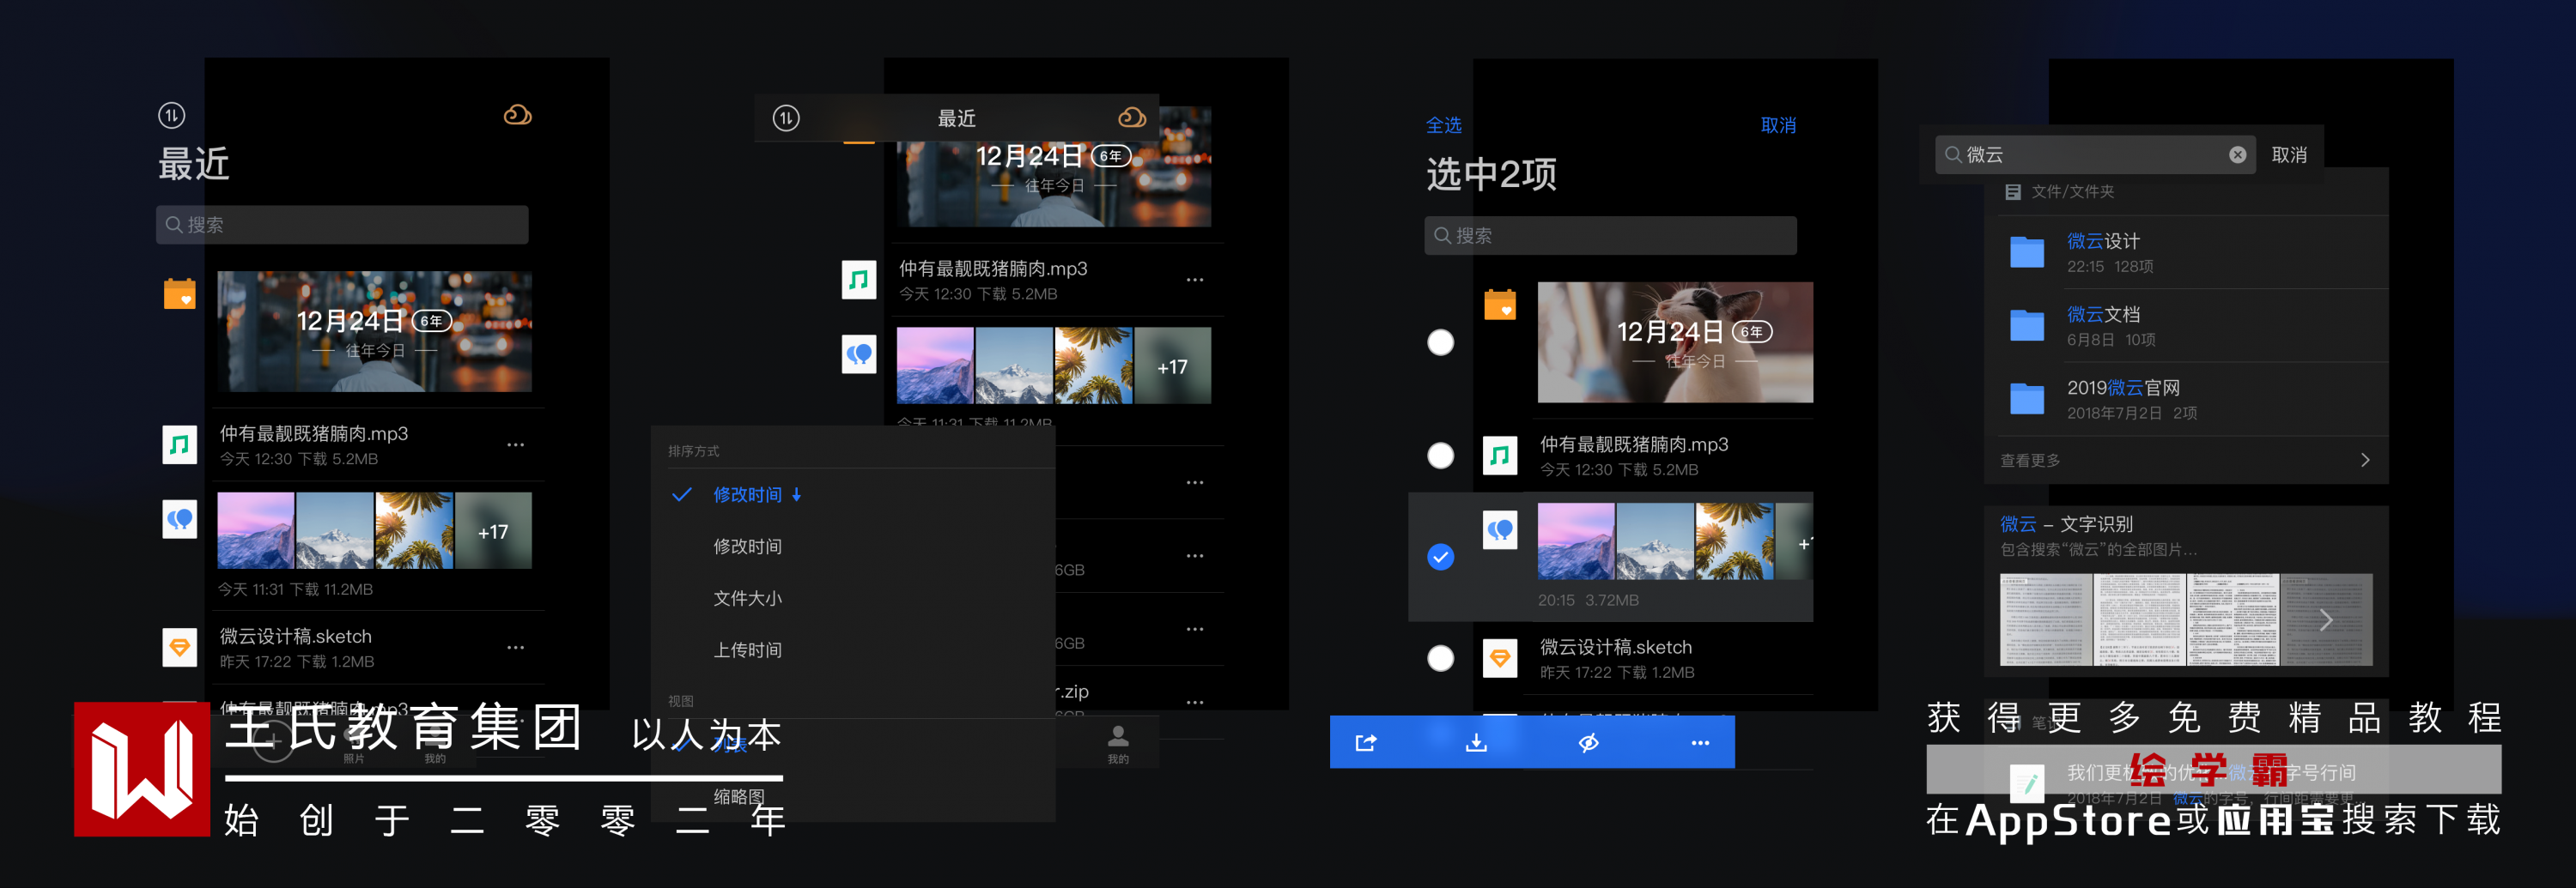Click search field under large 最近 title

point(342,225)
